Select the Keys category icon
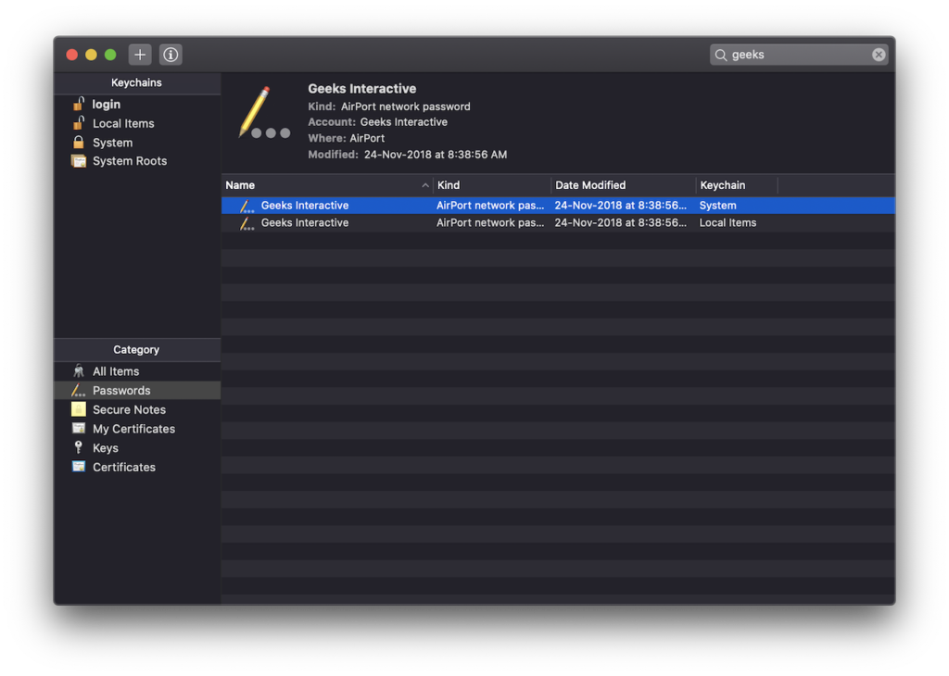Screen dimensions: 949x676 (80, 447)
